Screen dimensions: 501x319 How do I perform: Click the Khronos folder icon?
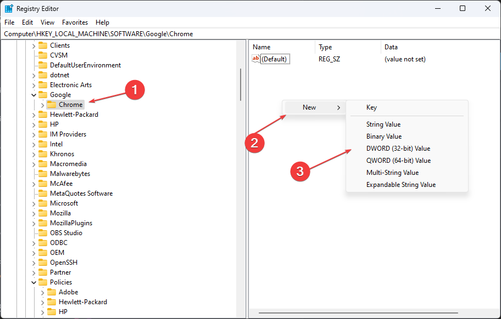click(x=43, y=154)
